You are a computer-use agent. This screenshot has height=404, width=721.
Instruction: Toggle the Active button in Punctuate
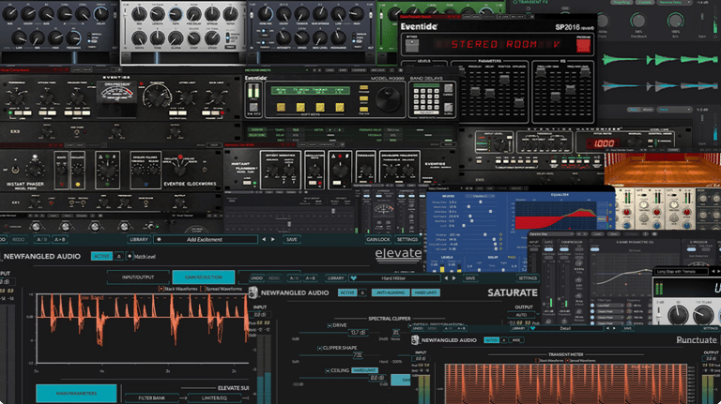point(492,340)
